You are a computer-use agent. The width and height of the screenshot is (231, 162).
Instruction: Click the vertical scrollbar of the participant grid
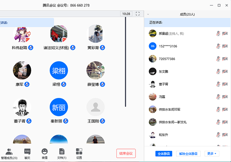coord(126,61)
